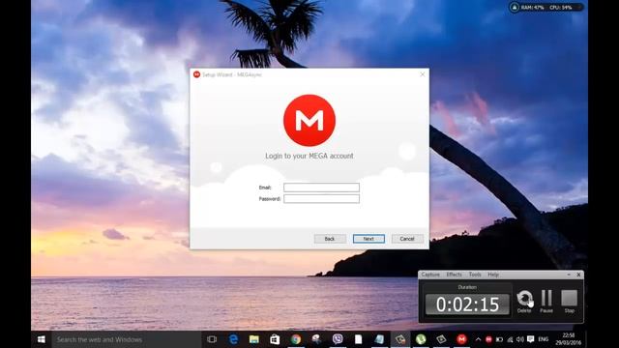Open File Explorer from taskbar
Viewport: 619px width, 348px height.
point(253,339)
